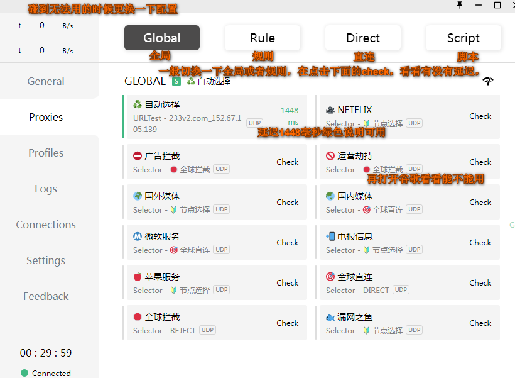Click the UDP badge on 全球拦截 card
515x378 pixels.
pos(208,330)
